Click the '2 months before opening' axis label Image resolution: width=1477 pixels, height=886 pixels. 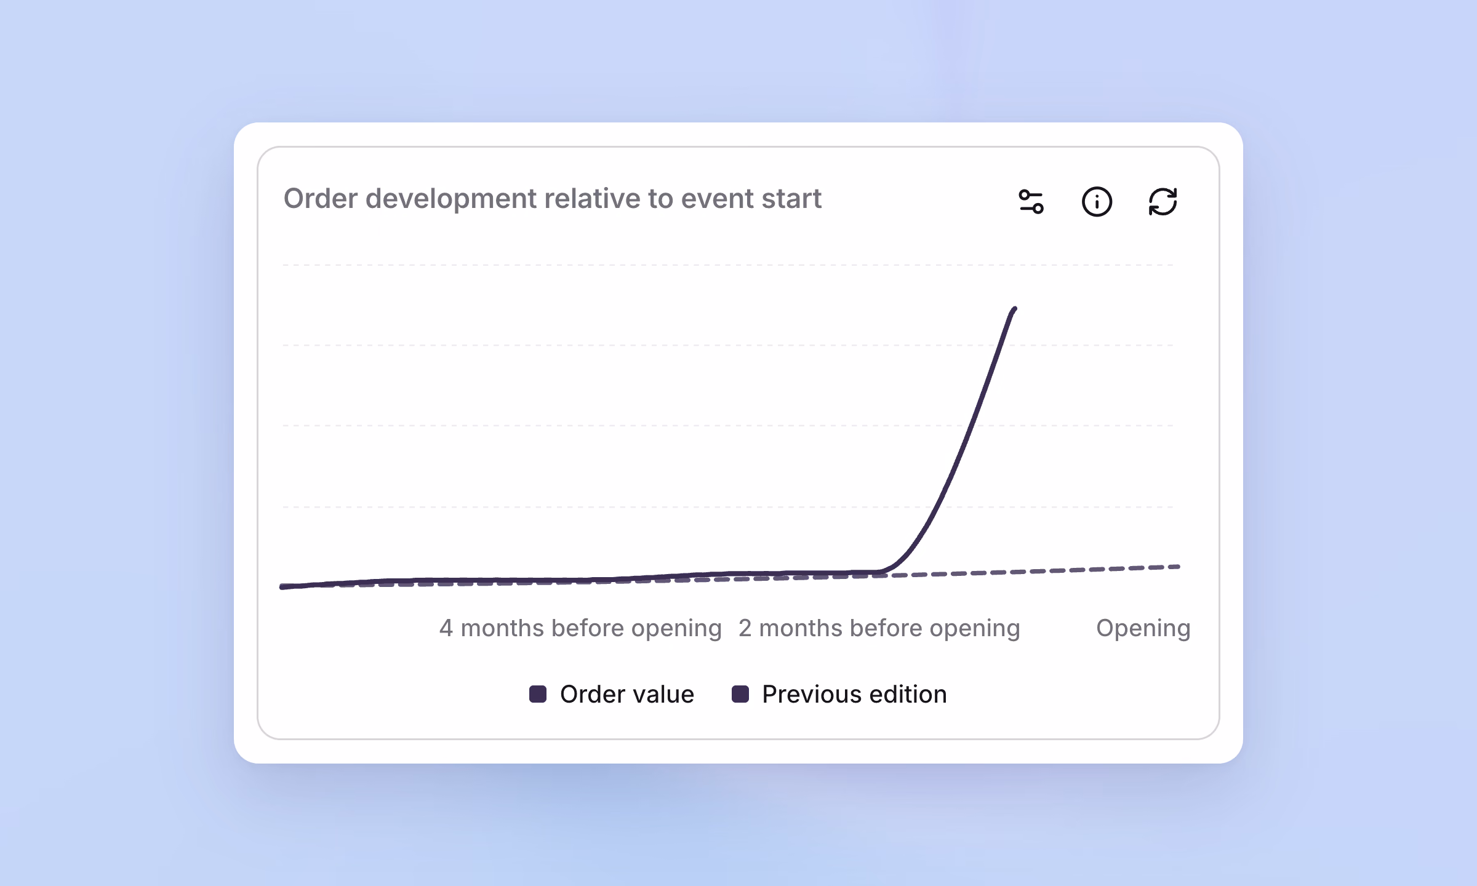(x=879, y=628)
